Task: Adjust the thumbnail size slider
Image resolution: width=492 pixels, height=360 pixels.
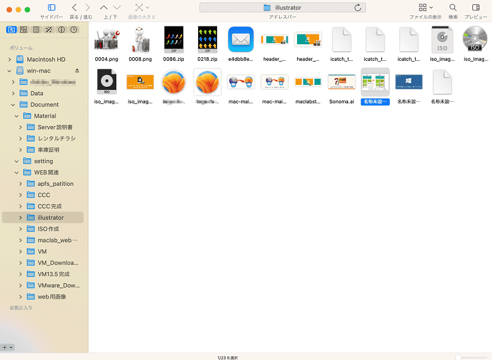Action: tap(458, 357)
